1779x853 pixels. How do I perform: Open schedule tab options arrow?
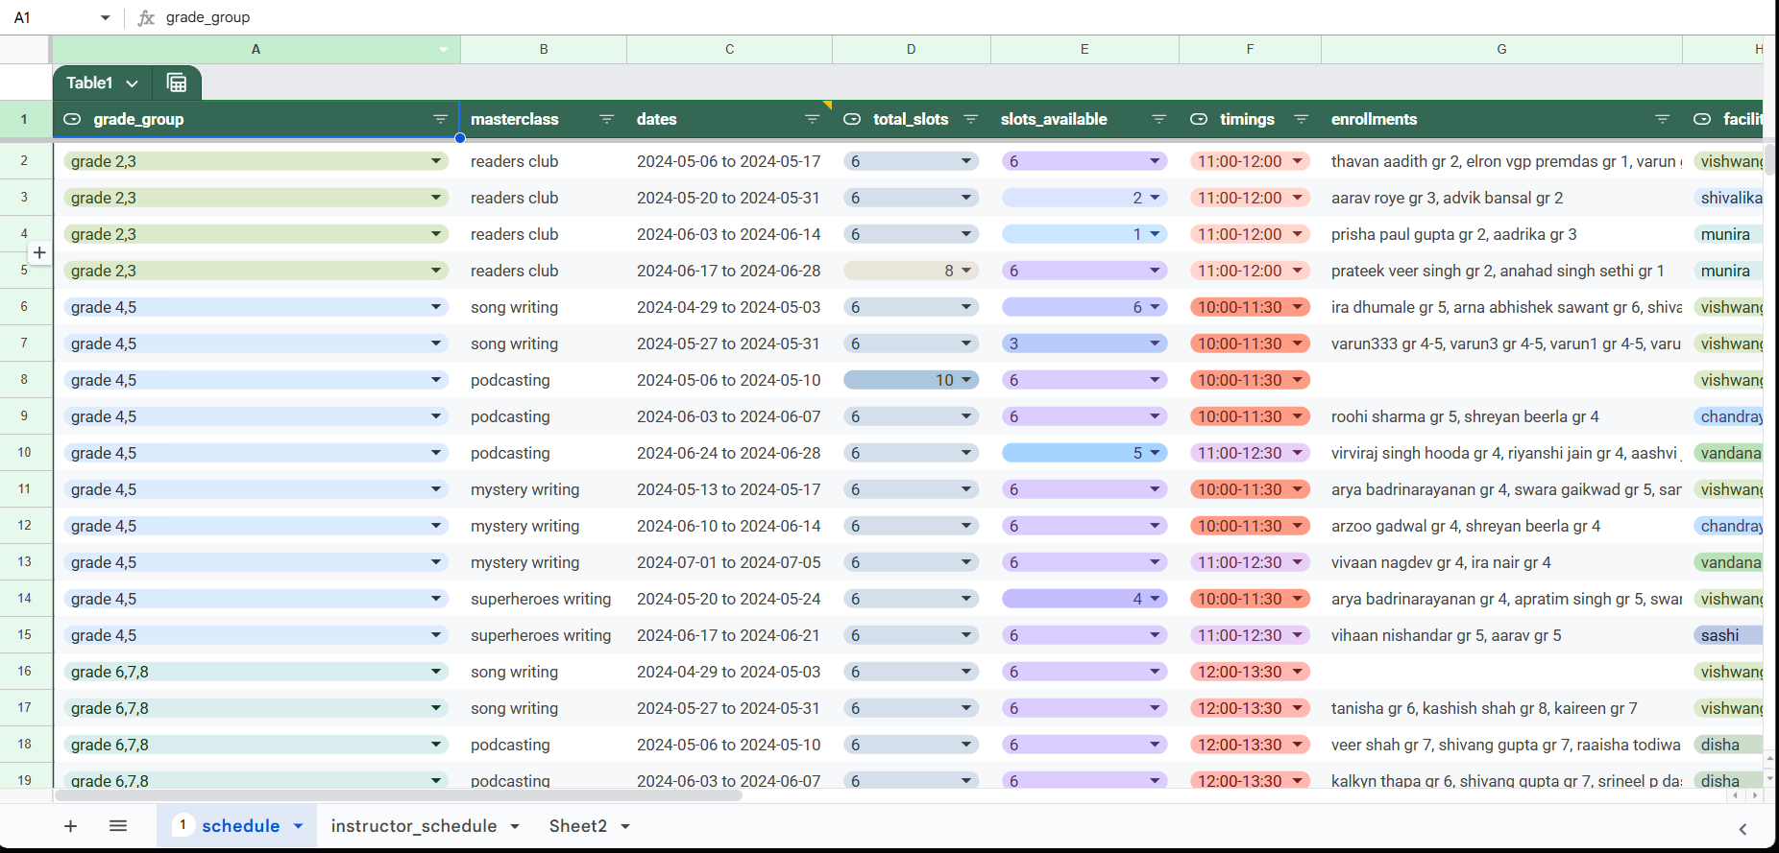[x=298, y=826]
